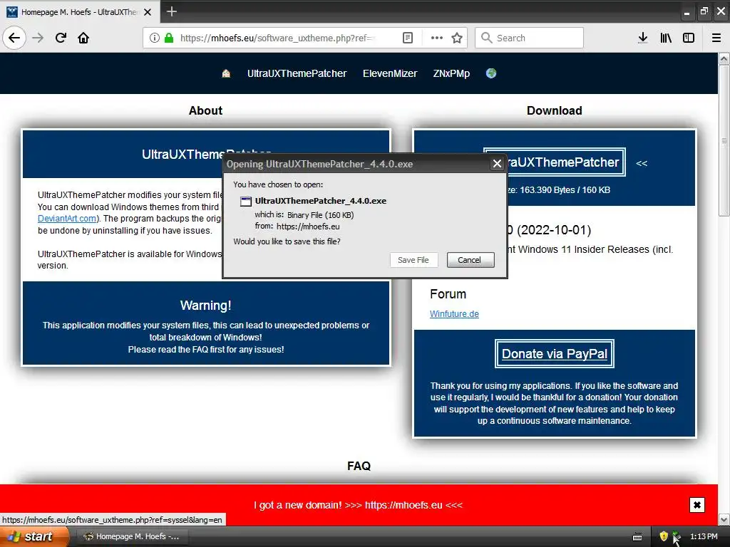Toggle reader view icon
730x547 pixels.
407,38
